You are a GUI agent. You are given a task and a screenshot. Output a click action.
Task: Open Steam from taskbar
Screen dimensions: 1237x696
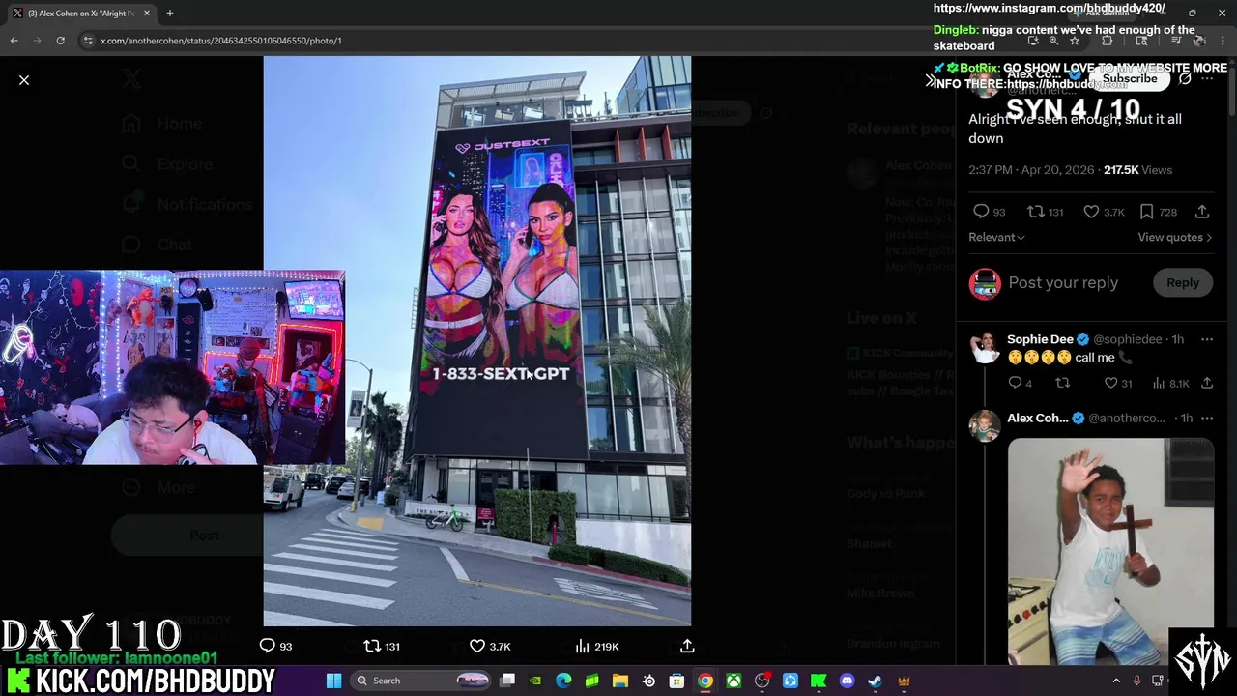click(875, 681)
